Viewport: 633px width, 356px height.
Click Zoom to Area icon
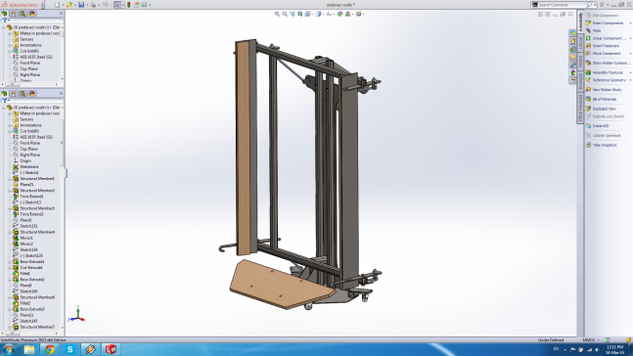pos(285,14)
